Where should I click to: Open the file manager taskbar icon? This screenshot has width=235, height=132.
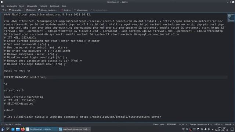[18, 129]
